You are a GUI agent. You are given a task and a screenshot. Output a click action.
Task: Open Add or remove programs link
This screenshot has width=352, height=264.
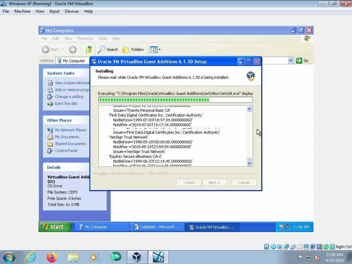click(72, 90)
